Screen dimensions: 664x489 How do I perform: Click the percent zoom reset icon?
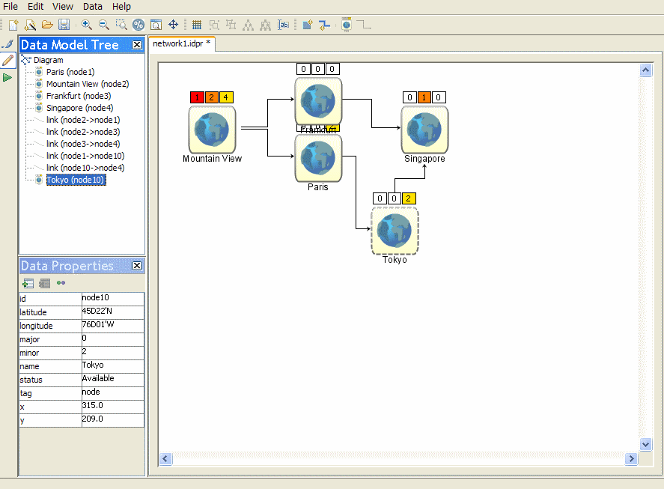pyautogui.click(x=138, y=25)
